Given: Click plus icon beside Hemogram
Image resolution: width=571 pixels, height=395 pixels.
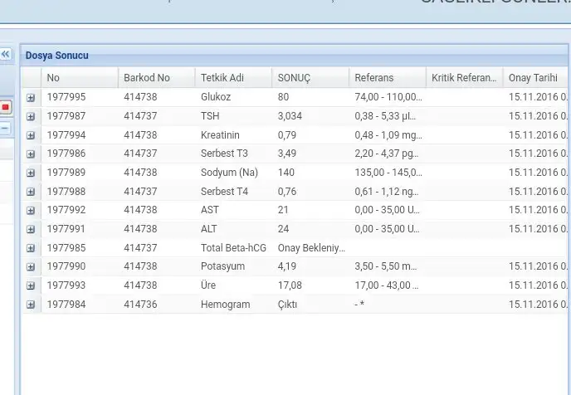Looking at the screenshot, I should click(x=31, y=305).
